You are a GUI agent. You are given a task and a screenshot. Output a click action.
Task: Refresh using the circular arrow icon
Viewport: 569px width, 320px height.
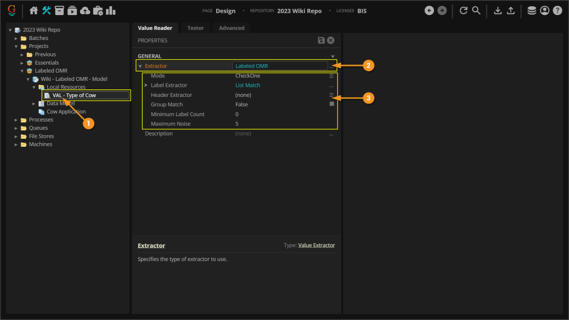click(463, 11)
